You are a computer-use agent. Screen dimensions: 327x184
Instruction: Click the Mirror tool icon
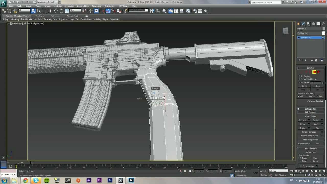coord(152,11)
